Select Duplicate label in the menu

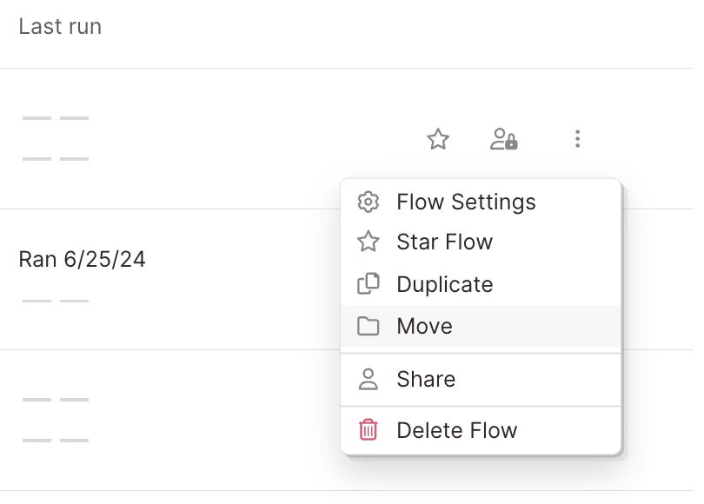click(x=444, y=284)
